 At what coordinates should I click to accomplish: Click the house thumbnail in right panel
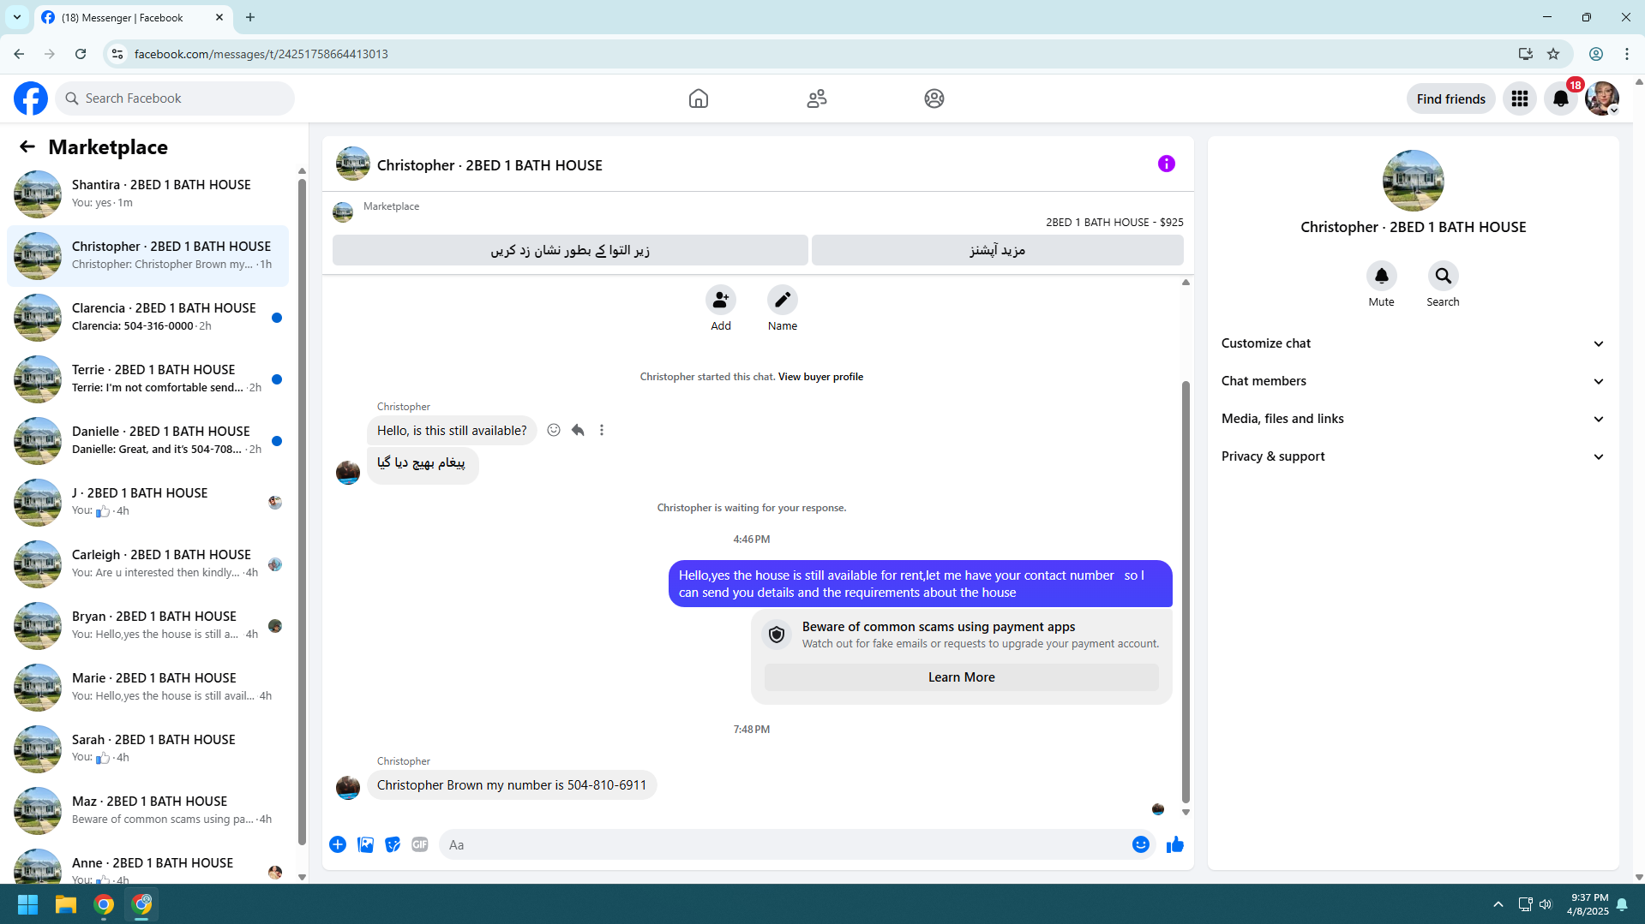tap(1413, 181)
